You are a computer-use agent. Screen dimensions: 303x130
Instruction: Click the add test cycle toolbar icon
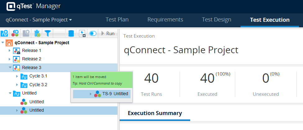coord(4,33)
